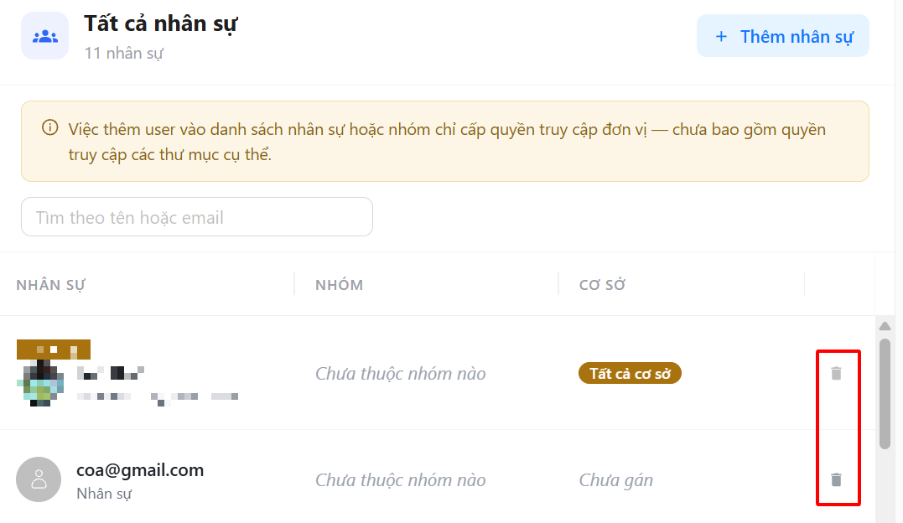Sort by CƠ SỞ column header
This screenshot has width=903, height=523.
tap(602, 284)
